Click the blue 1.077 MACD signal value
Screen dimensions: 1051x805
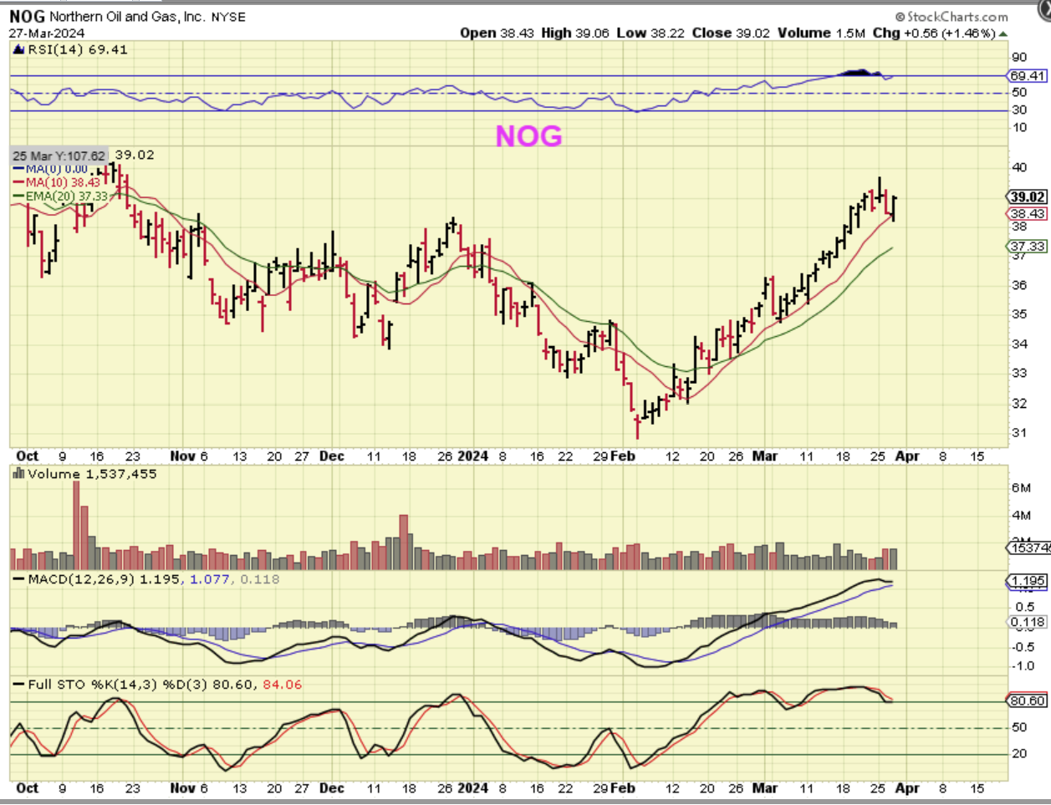[210, 579]
